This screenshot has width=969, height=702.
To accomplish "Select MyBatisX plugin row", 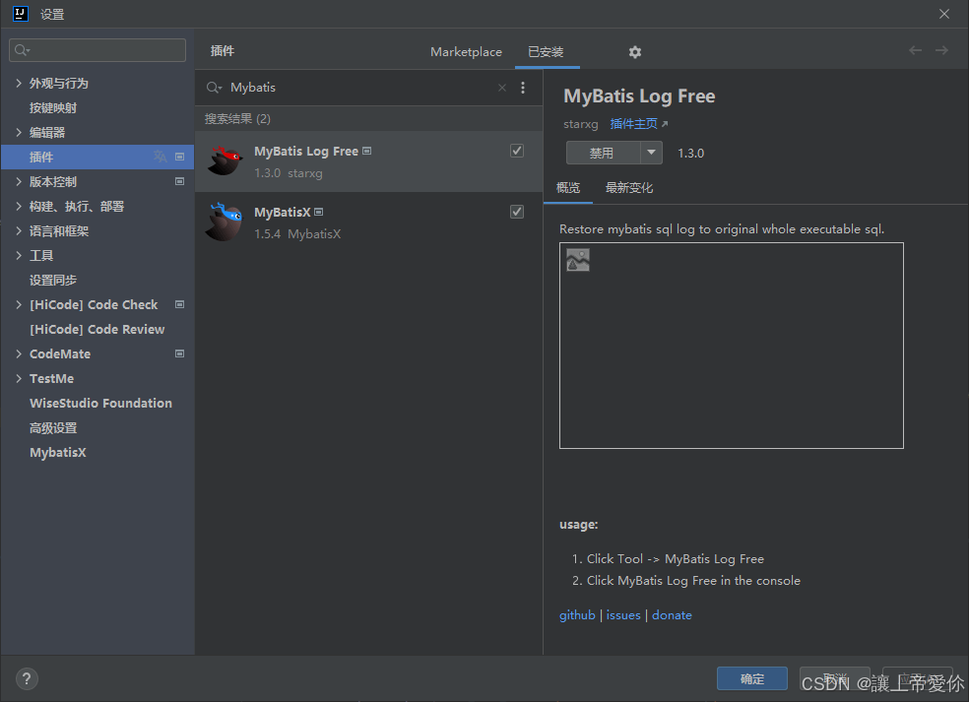I will (369, 223).
